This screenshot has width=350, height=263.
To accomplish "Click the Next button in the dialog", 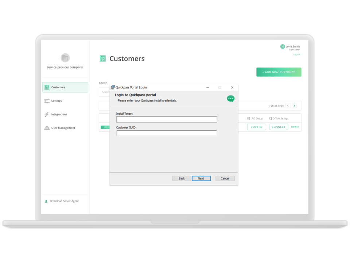I will click(x=201, y=179).
